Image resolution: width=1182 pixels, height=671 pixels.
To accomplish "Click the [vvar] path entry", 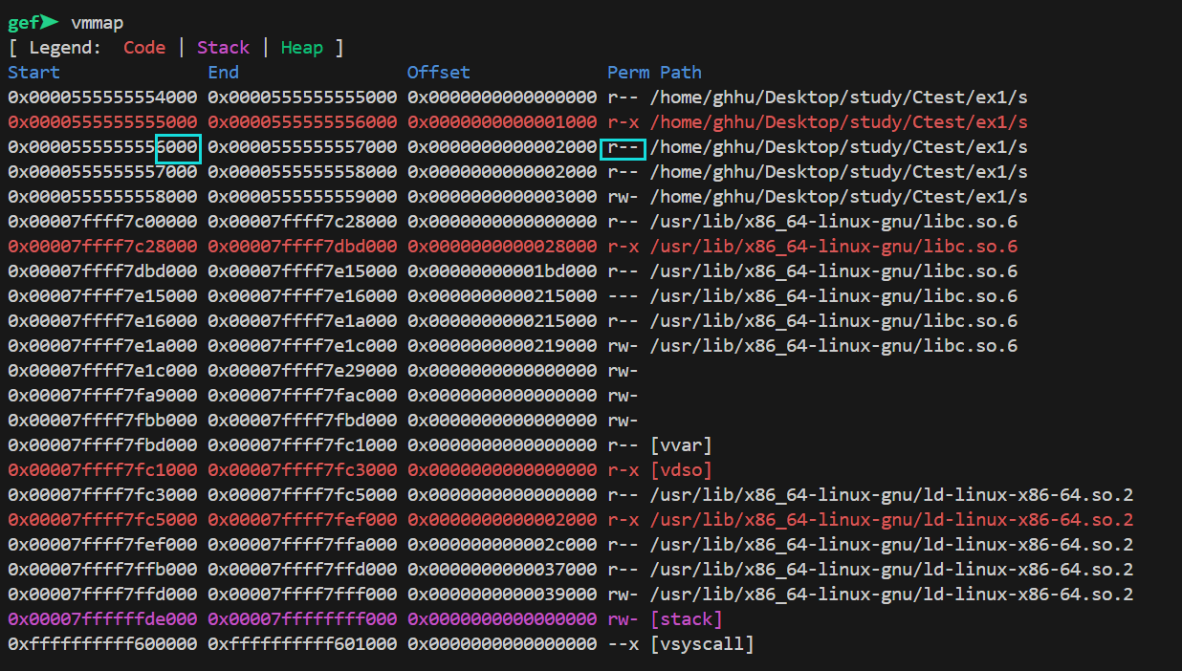I will pyautogui.click(x=681, y=445).
